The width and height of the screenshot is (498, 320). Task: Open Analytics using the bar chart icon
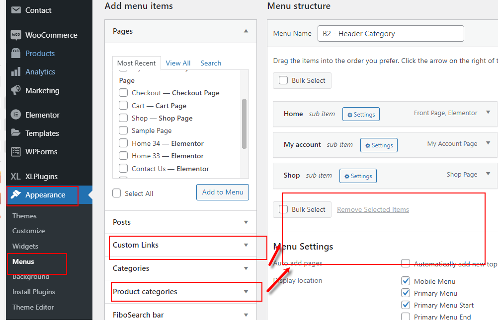click(15, 71)
